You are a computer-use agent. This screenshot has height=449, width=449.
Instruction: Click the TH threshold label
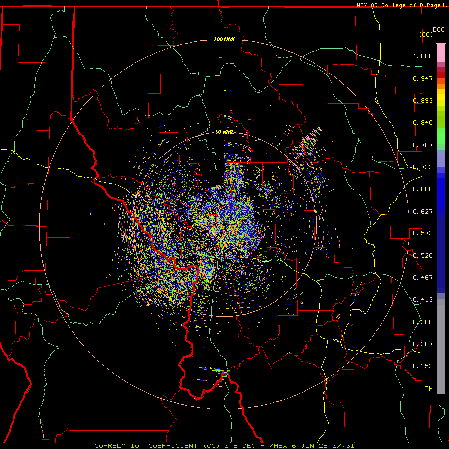click(429, 389)
